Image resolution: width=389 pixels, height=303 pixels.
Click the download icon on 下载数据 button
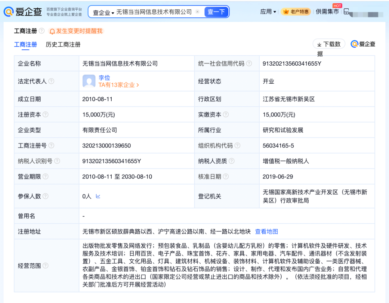pos(318,43)
